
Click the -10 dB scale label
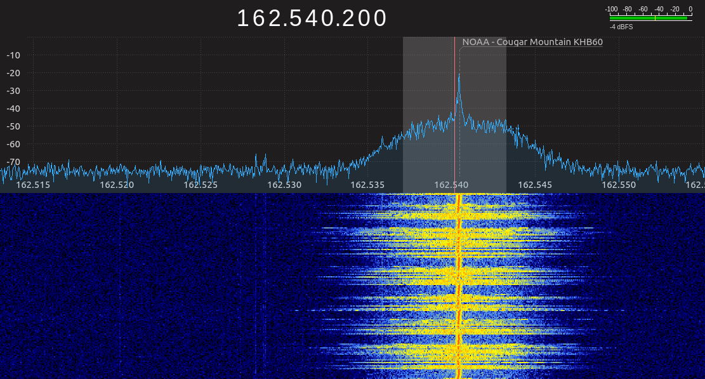click(13, 55)
